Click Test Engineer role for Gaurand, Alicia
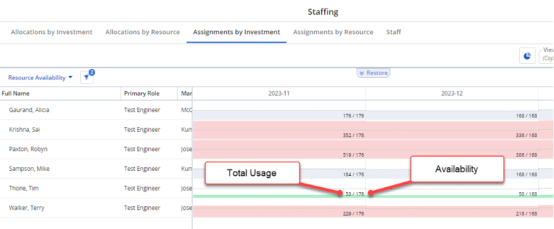This screenshot has height=229, width=554. (x=142, y=110)
